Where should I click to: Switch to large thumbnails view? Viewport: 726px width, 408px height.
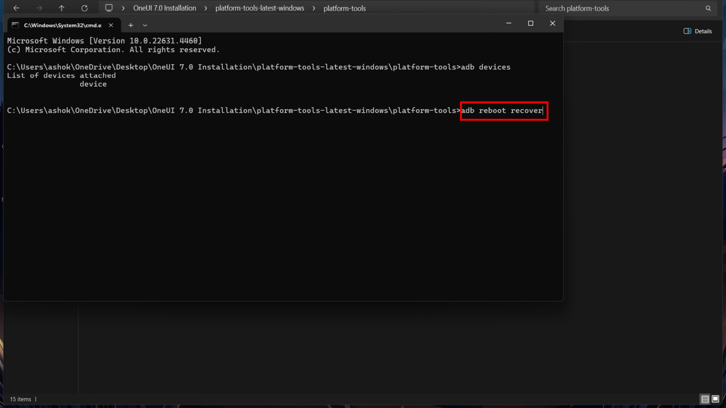point(715,399)
